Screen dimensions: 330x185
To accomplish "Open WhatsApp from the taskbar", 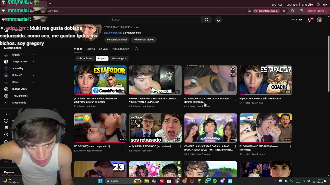I will [207, 181].
